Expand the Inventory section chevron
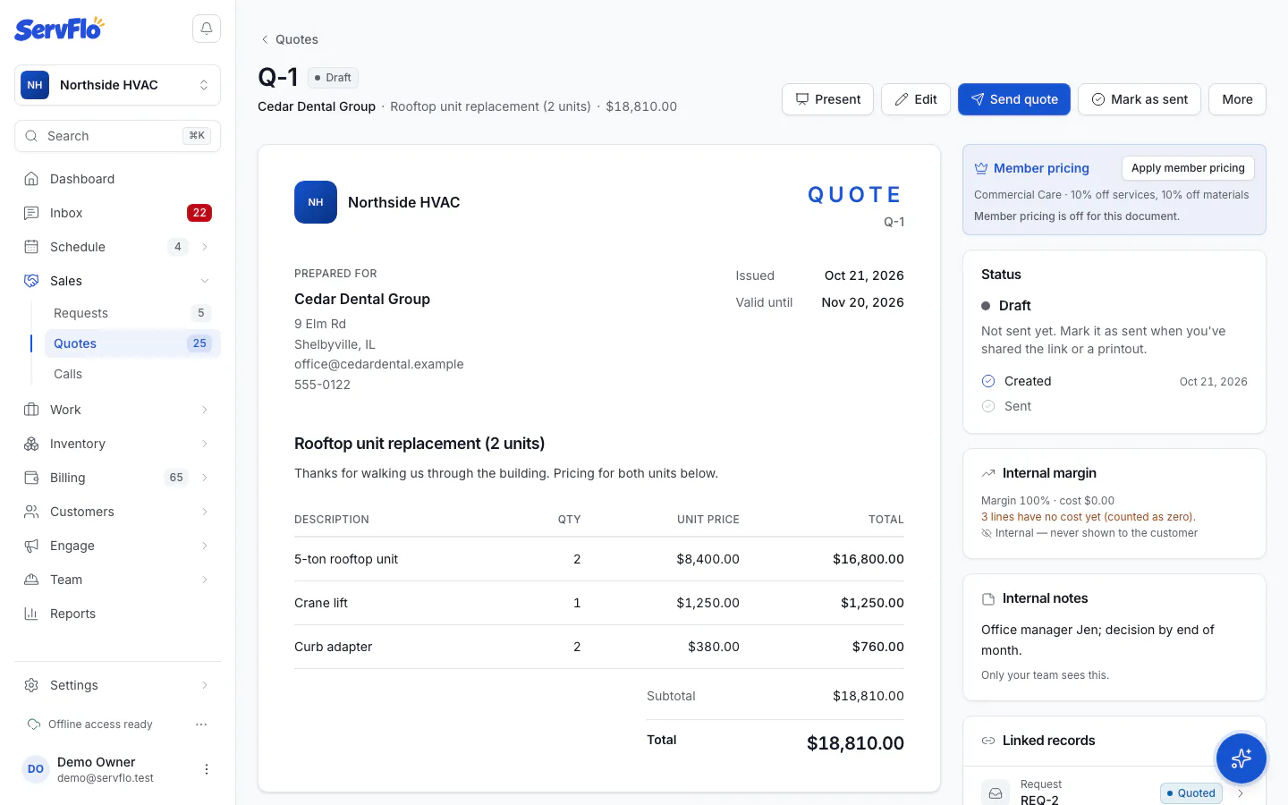Screen dimensions: 1288x805 (x=205, y=444)
